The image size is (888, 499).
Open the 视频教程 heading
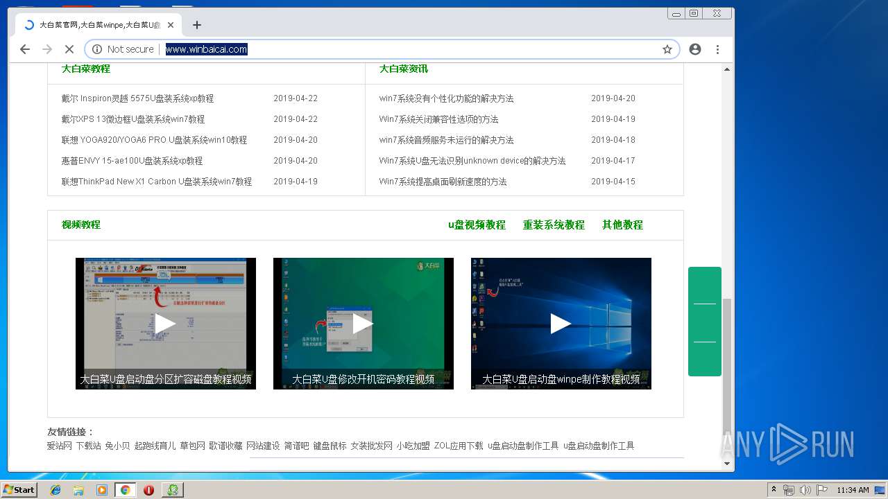80,225
